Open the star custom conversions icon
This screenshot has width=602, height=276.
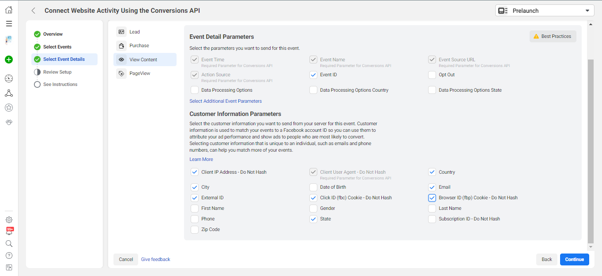point(9,107)
